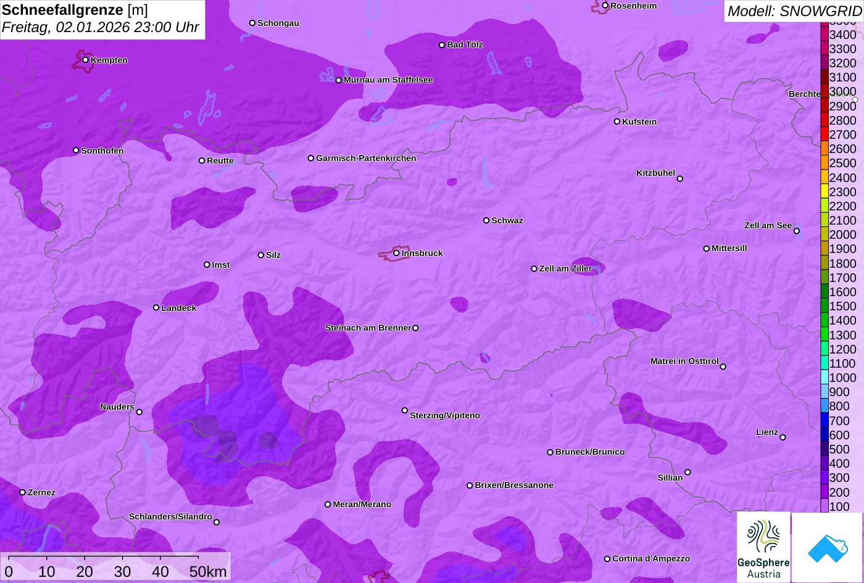864x583 pixels.
Task: Select the Bad Tölz label
Action: (x=465, y=44)
